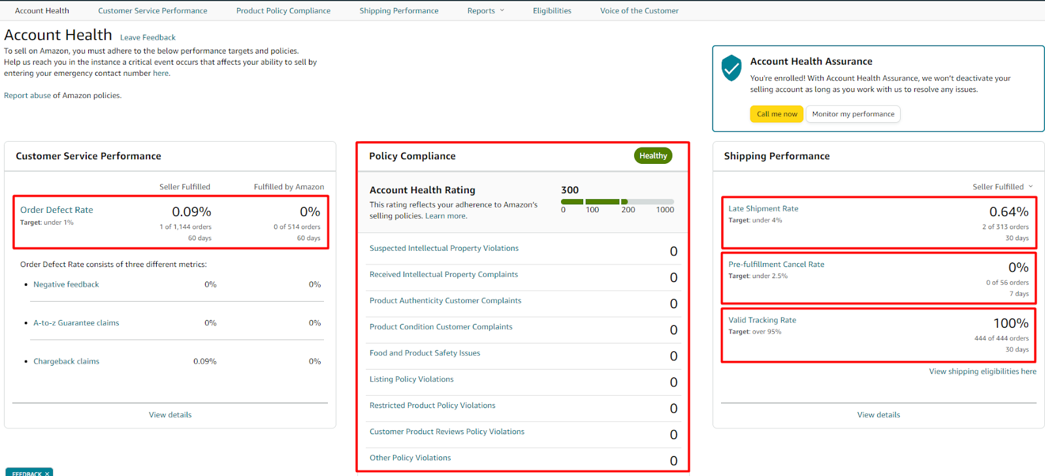Click the 300 Account Health Rating score

click(570, 190)
